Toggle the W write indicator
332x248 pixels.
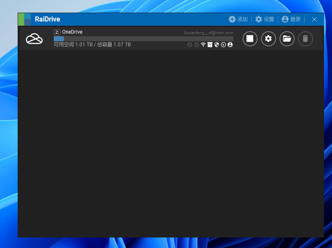196,45
